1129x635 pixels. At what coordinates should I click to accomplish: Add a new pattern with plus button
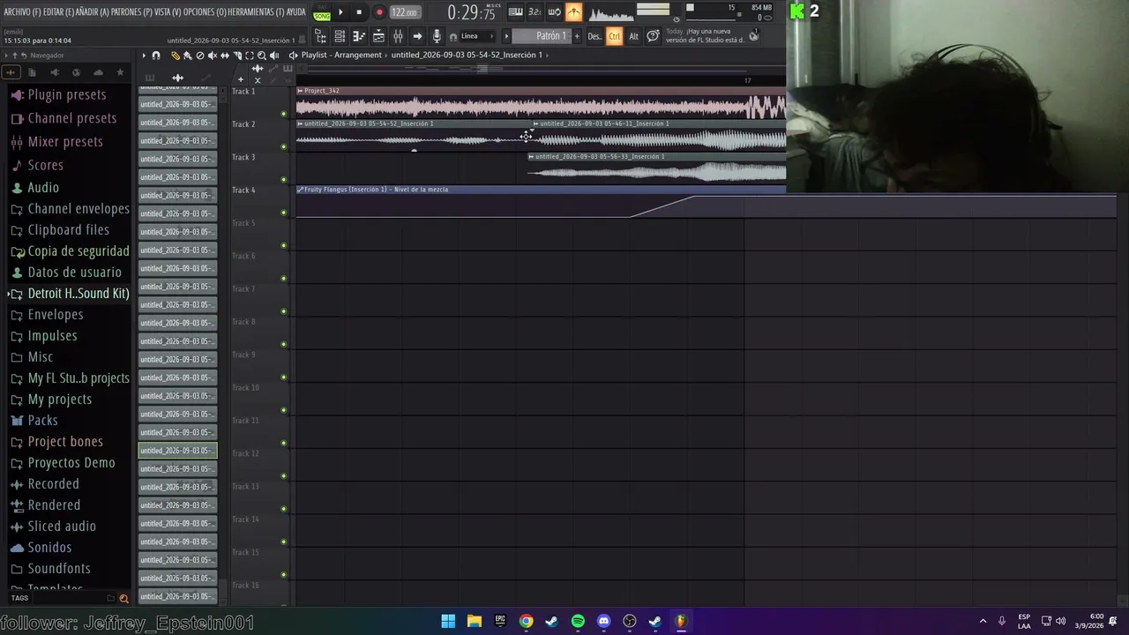pyautogui.click(x=578, y=36)
